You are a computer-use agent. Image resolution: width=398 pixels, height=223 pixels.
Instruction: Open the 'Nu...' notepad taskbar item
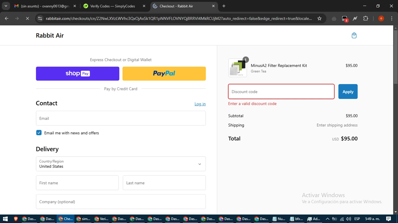tap(279, 219)
